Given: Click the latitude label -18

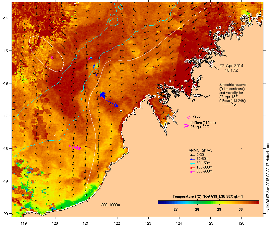Looking at the screenshot, I should tap(5, 149).
